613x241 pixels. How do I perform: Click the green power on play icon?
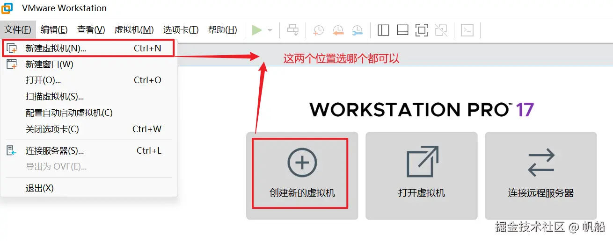tap(256, 30)
